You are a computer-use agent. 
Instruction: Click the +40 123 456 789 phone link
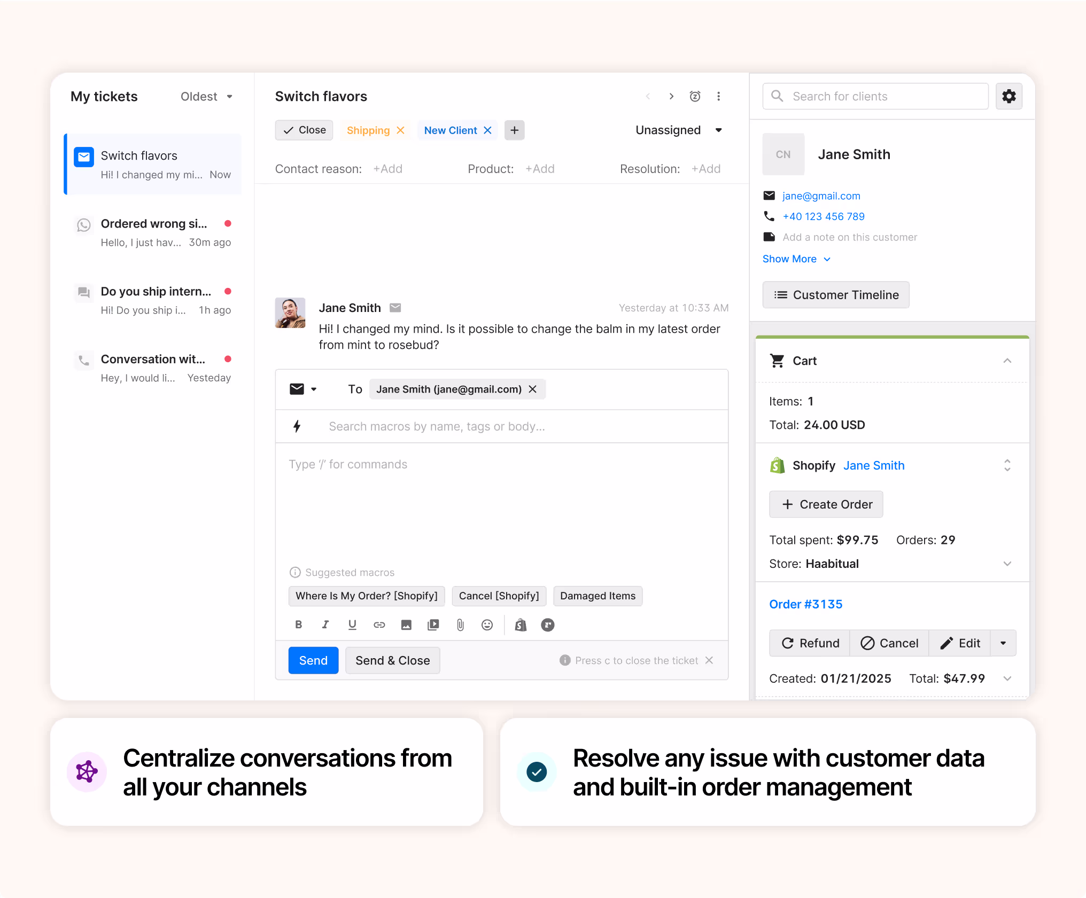pos(824,216)
